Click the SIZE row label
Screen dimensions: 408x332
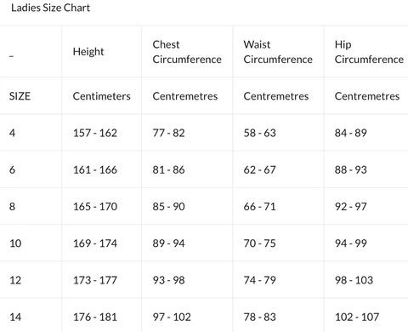20,96
